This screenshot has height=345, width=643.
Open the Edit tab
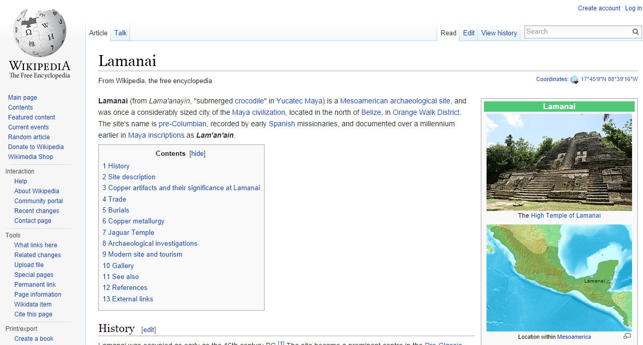coord(468,33)
